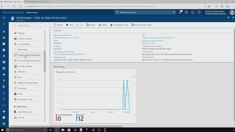This screenshot has height=132, width=235.
Task: Select the Requests metric tile showing 12
Action: 81,118
